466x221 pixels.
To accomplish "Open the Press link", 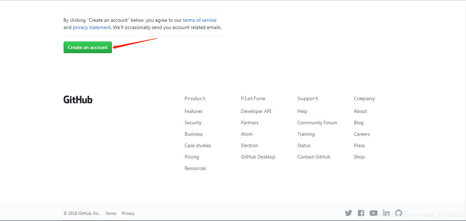I will tap(359, 145).
